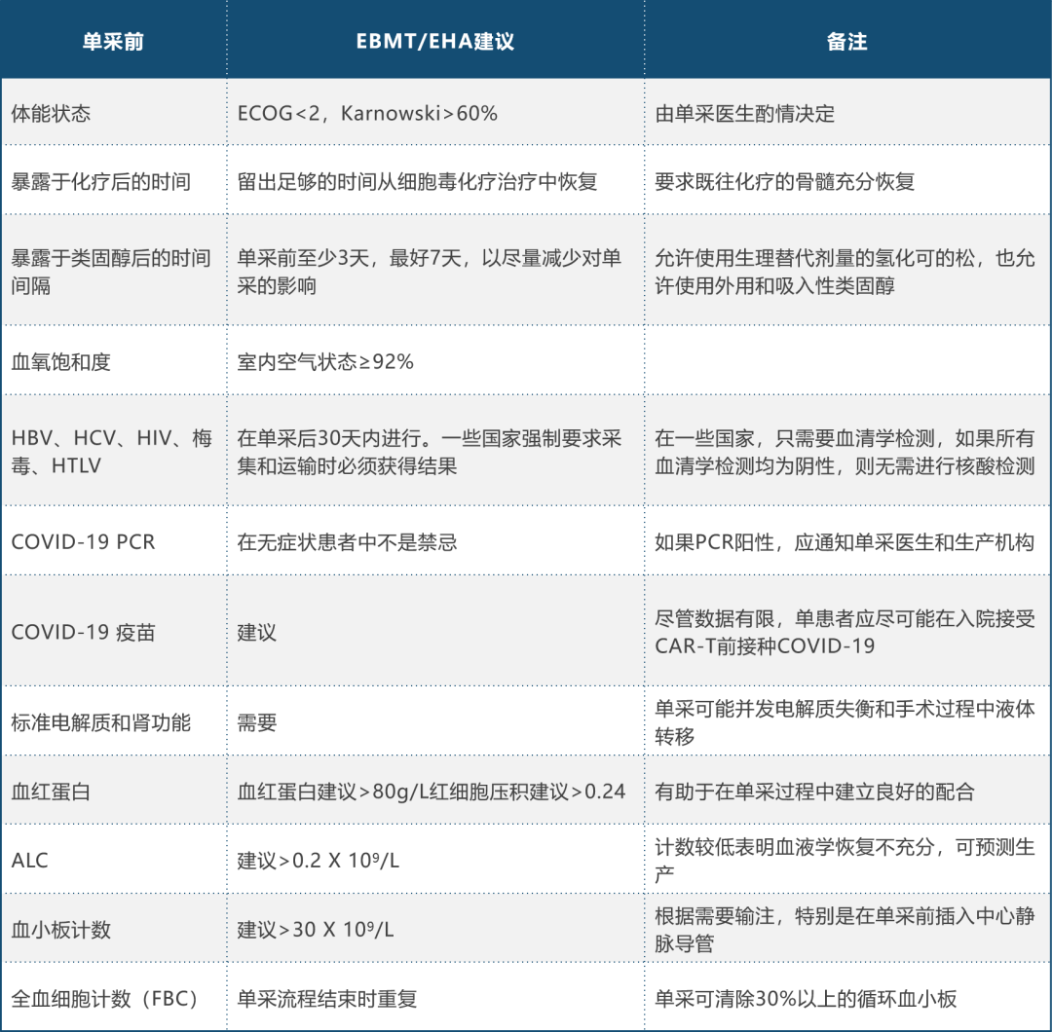Viewport: 1052px width, 1032px height.
Task: Click the 单采前至少3天，最好7天 cell
Action: pos(429,272)
